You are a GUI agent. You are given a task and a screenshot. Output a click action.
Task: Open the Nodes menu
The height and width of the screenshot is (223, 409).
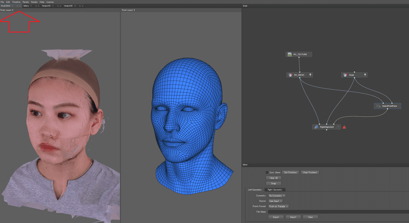(x=34, y=2)
